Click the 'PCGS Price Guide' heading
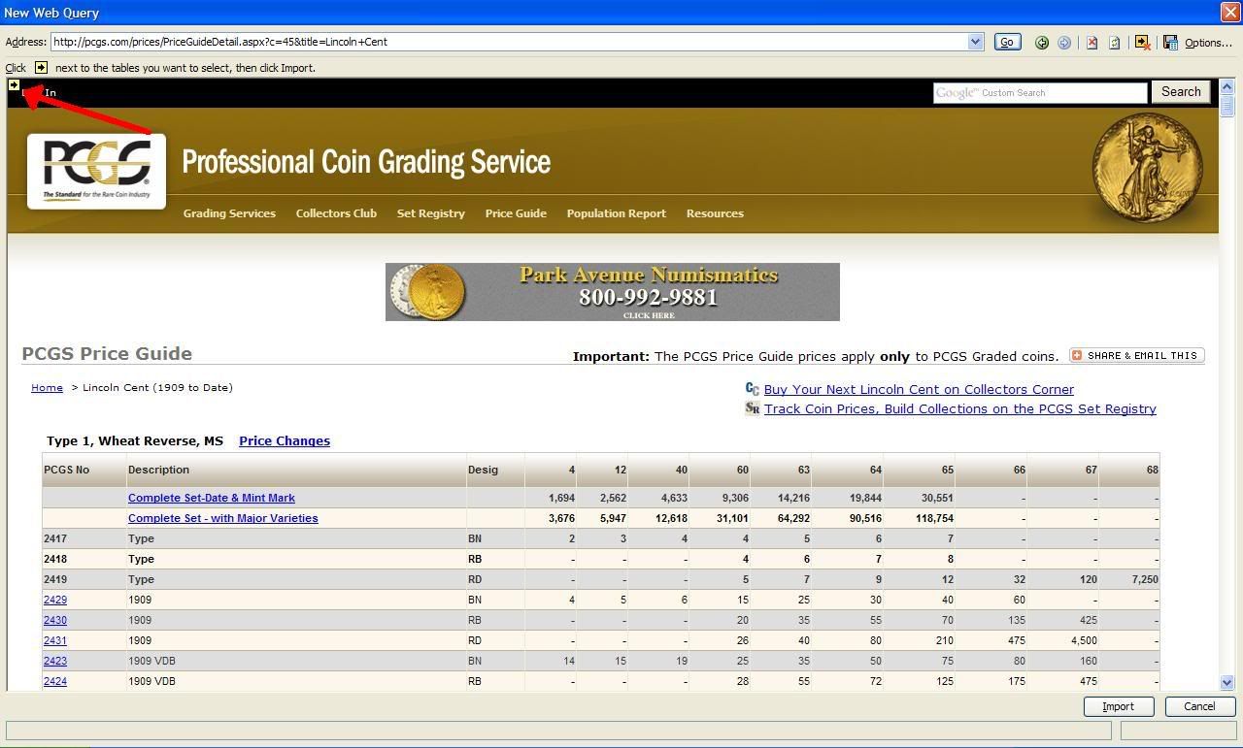This screenshot has height=748, width=1243. [107, 354]
